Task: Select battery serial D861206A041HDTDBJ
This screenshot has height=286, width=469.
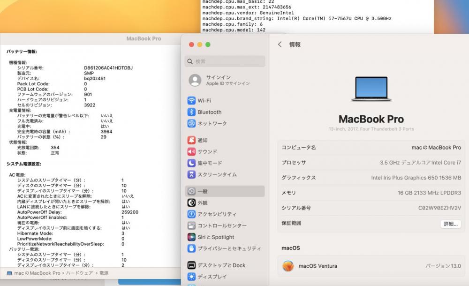Action: click(x=108, y=68)
